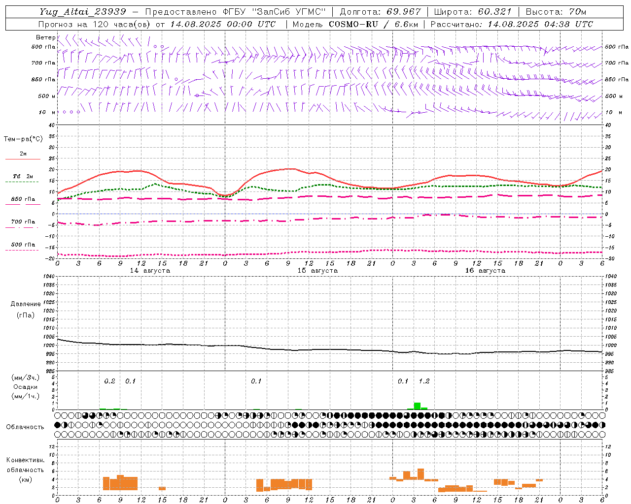Click the (мм/1ч.) precipitation unit label

click(25, 396)
